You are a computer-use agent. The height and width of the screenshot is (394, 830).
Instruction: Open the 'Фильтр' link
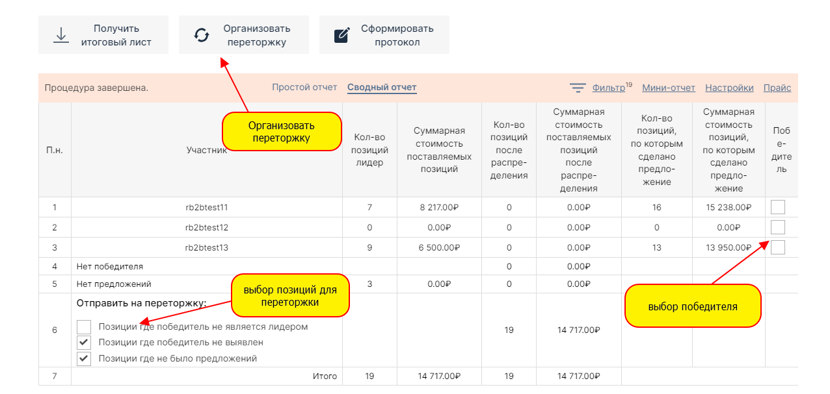[x=608, y=88]
